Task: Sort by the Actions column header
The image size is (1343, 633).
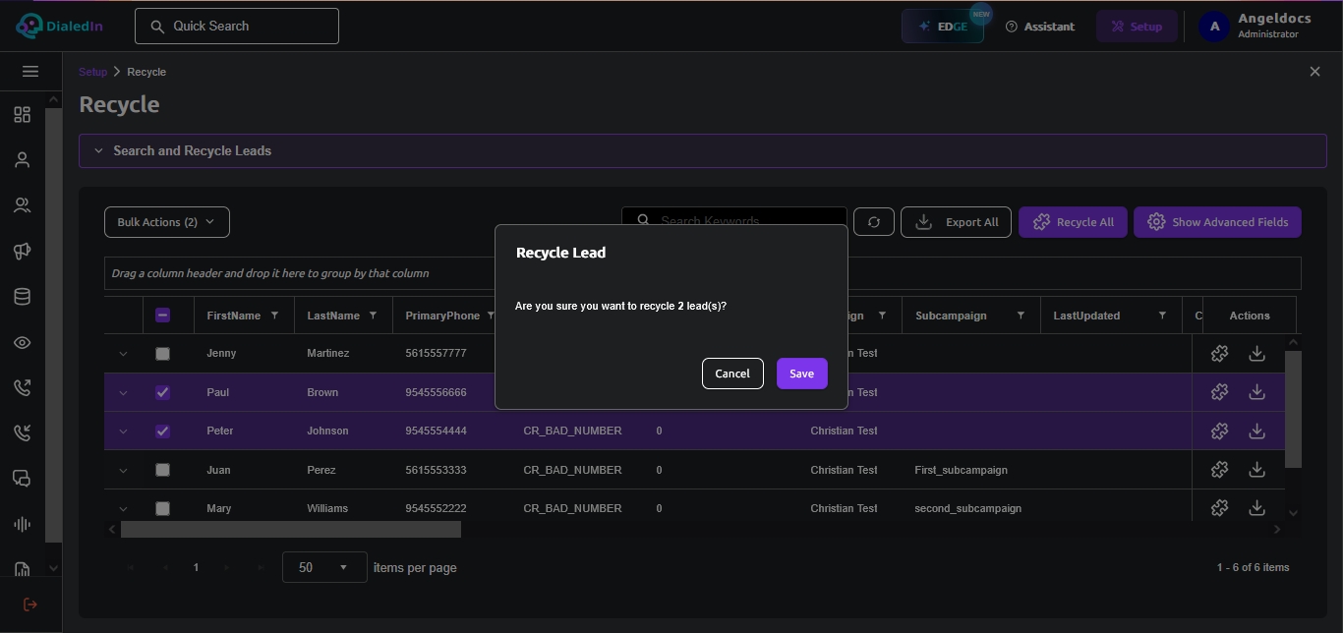Action: 1250,316
